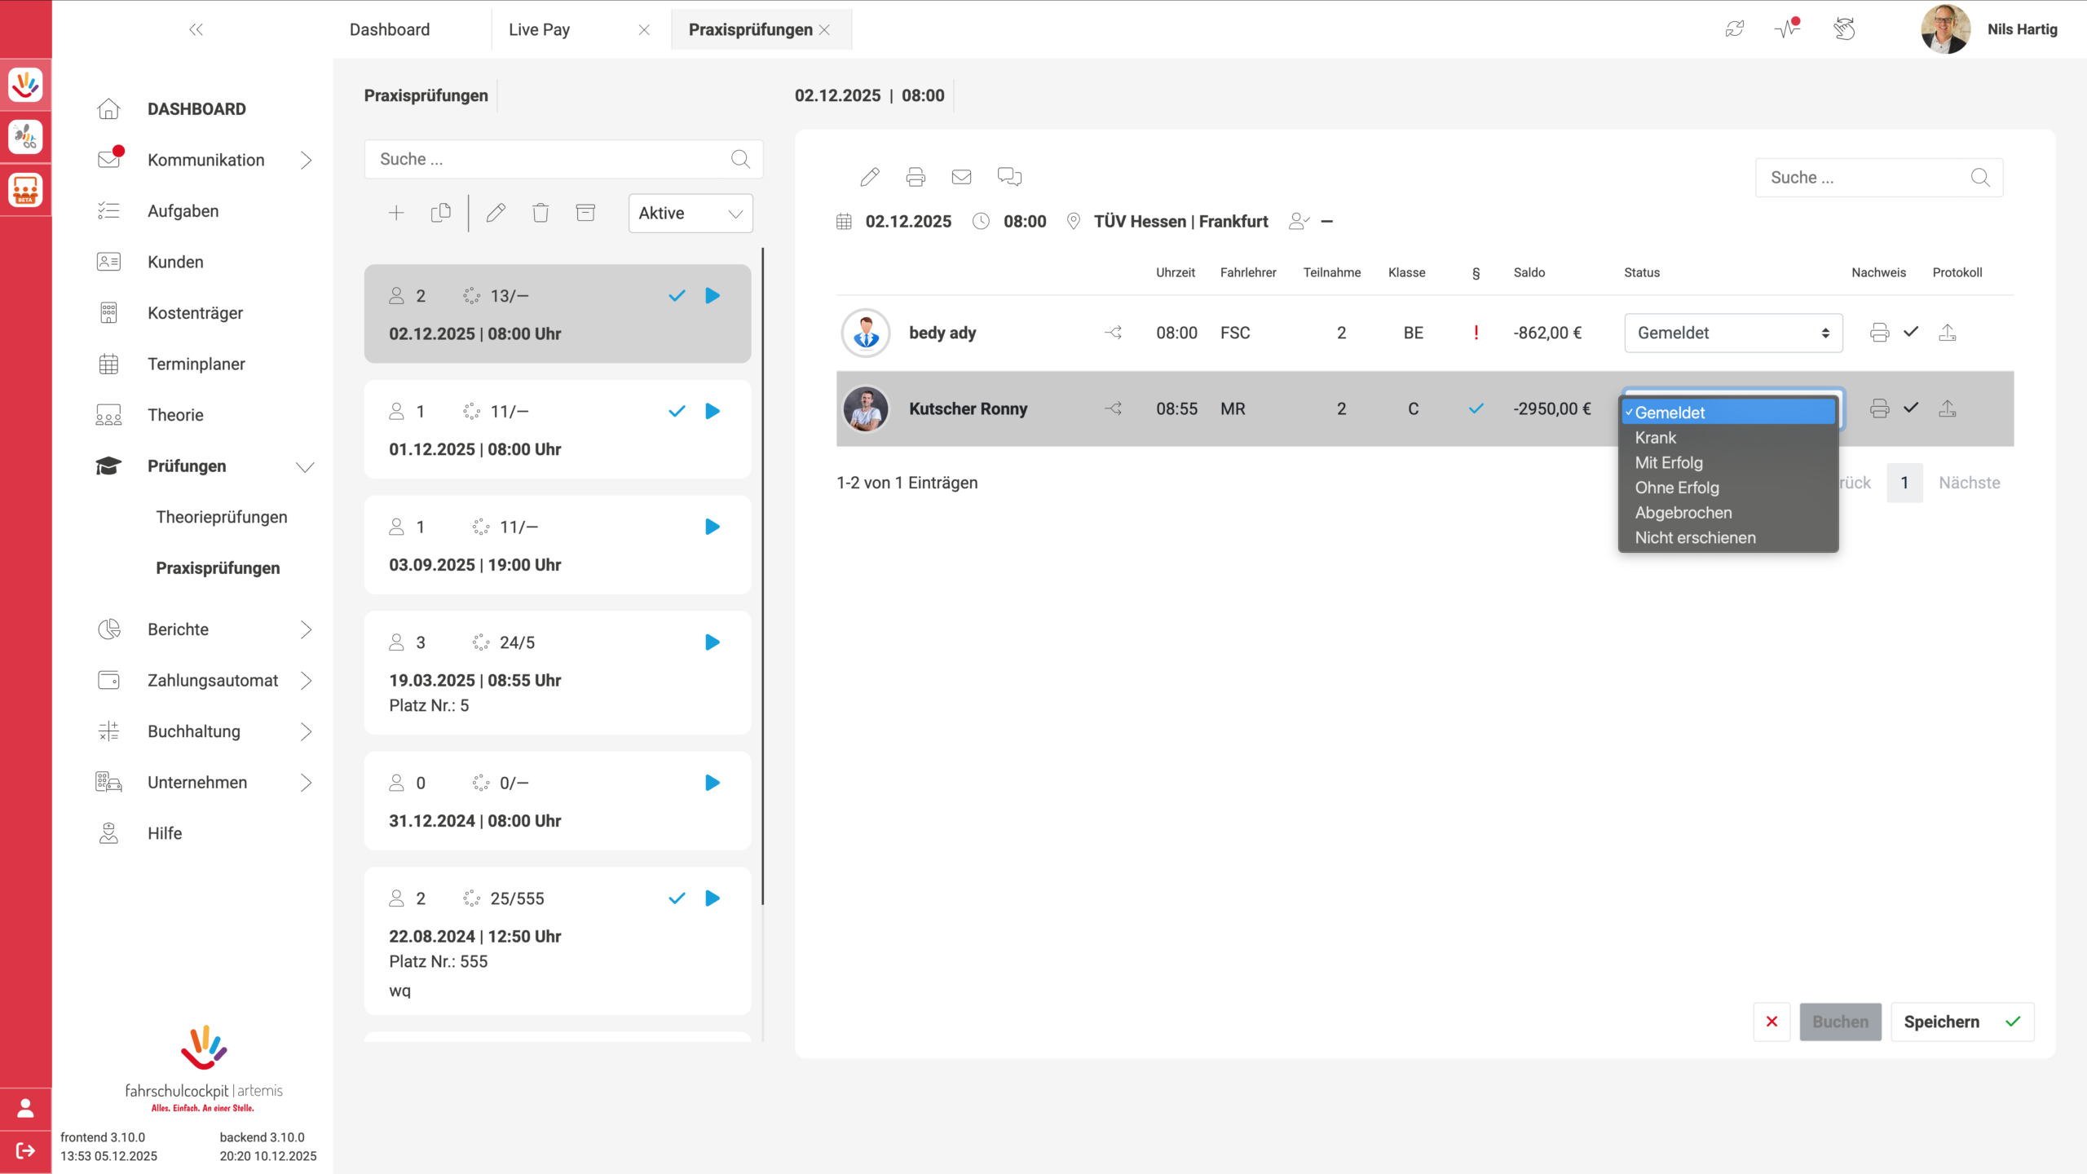Click the envelope email icon in exam details
This screenshot has width=2087, height=1174.
(961, 177)
